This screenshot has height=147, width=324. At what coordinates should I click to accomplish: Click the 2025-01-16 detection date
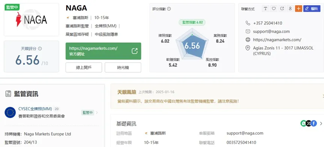point(165,92)
